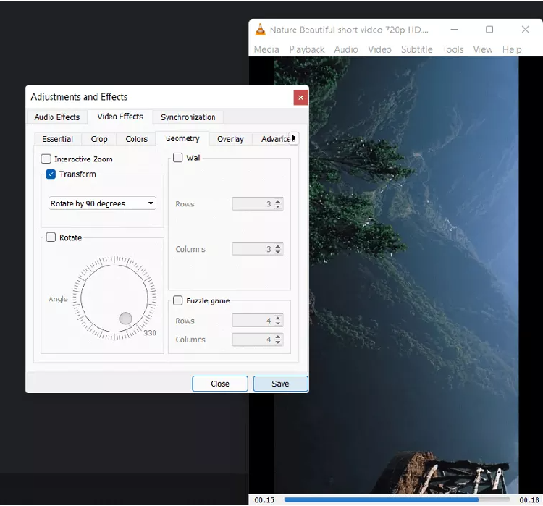Open the Rotate by 90 degrees dropdown
Viewport: 543px width, 506px height.
(x=102, y=203)
